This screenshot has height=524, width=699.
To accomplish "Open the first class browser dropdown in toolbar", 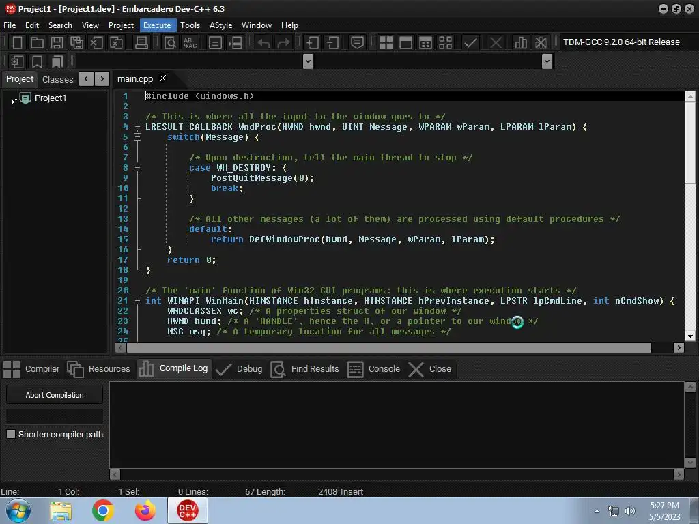I will coord(308,61).
